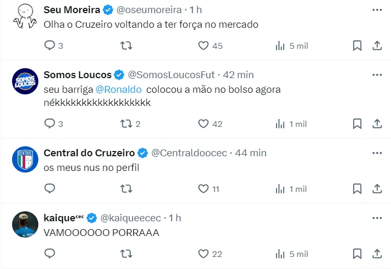Repost Seu Moreira's tweet
This screenshot has width=391, height=269.
(126, 46)
